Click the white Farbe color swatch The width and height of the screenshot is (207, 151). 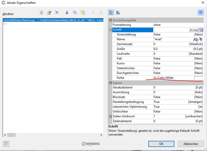(198, 78)
